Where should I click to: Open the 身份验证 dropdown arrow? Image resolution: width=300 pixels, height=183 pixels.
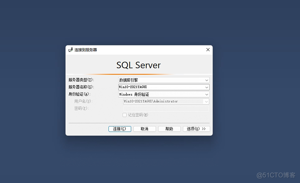point(207,94)
